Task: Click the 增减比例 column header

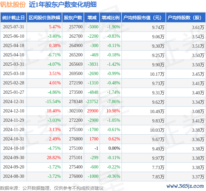Action: click(111, 17)
